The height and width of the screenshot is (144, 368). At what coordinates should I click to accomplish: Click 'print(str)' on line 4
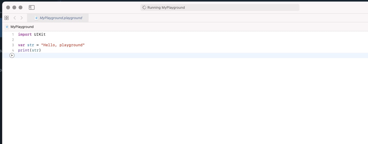pyautogui.click(x=30, y=50)
